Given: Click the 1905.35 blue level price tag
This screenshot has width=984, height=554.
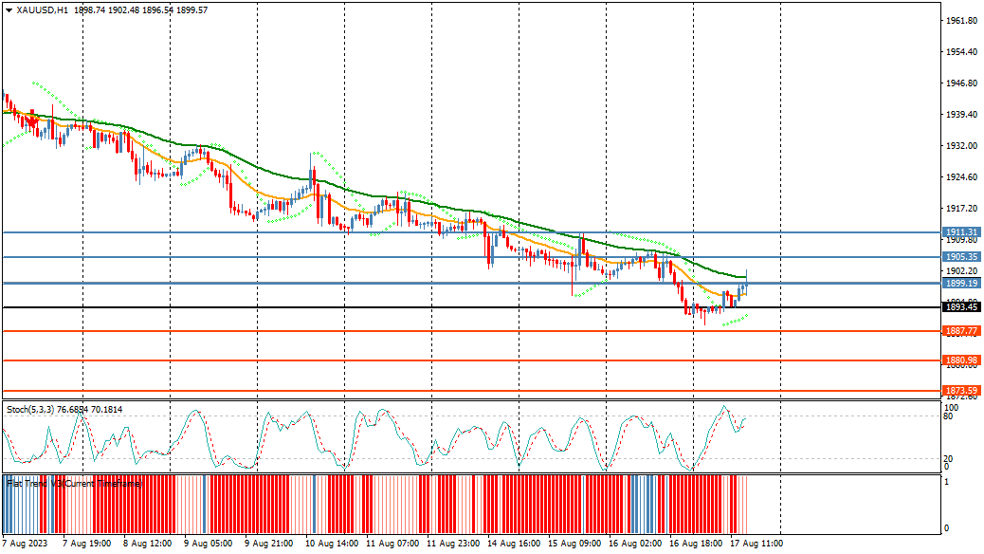Looking at the screenshot, I should click(961, 257).
